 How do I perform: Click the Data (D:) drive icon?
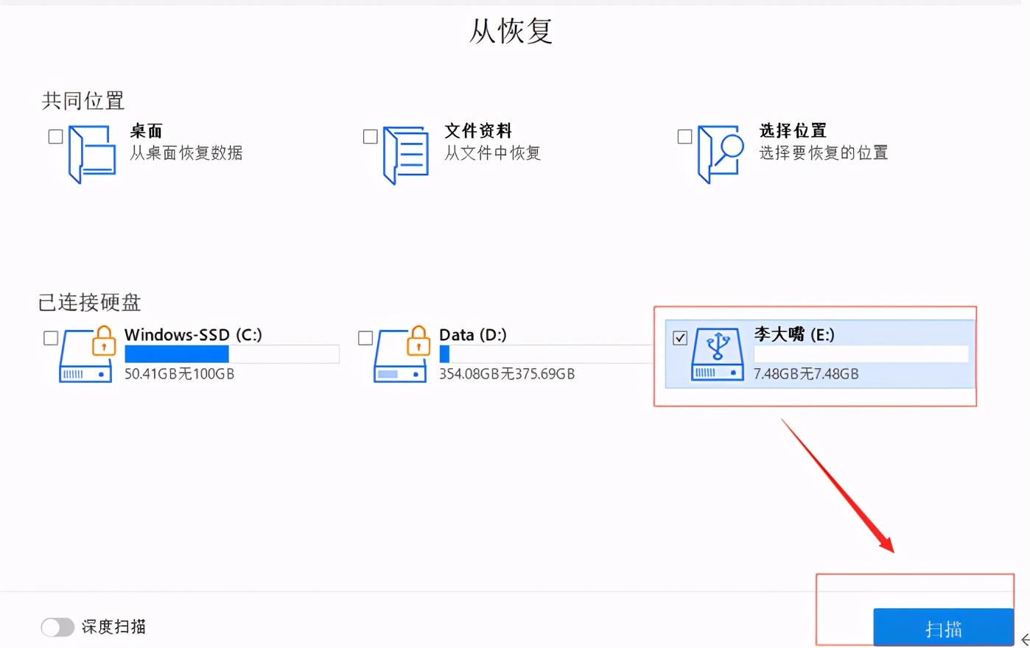click(402, 354)
